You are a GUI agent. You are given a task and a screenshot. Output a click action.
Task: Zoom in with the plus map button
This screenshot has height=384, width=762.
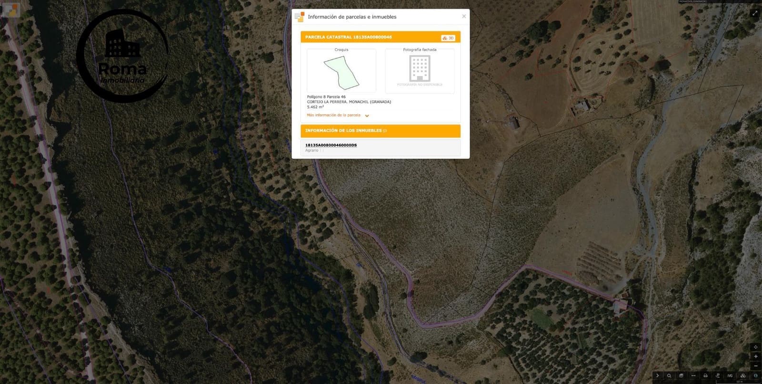point(755,356)
